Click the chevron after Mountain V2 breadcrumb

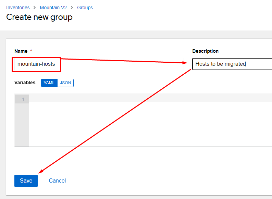[x=72, y=8]
